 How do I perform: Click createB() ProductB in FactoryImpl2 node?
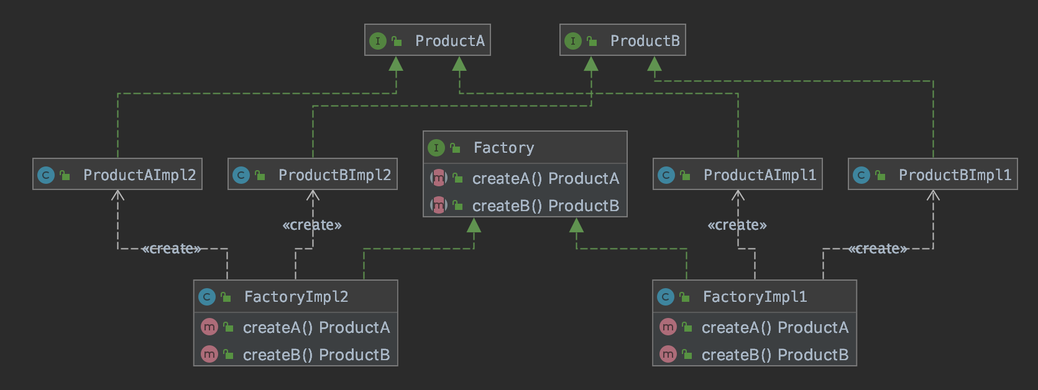[316, 355]
